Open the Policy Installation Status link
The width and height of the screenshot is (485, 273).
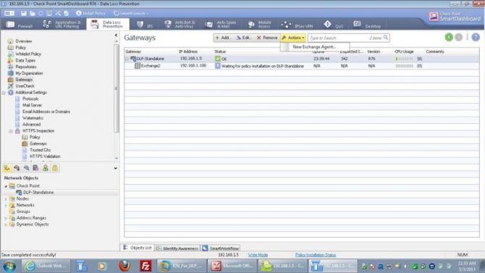coord(316,255)
